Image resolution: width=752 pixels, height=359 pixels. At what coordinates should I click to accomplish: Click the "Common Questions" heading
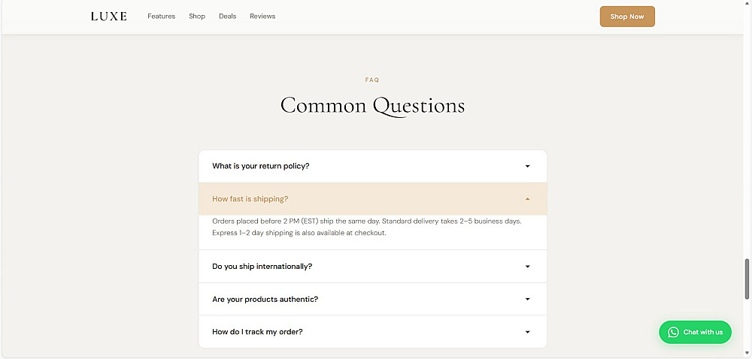tap(372, 106)
